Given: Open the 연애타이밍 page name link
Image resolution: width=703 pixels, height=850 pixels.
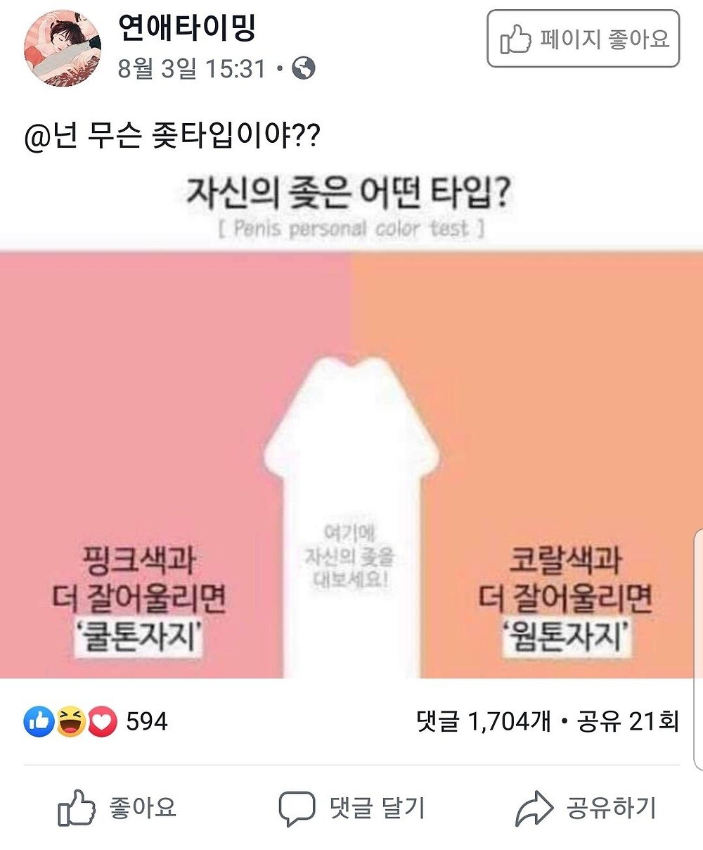Looking at the screenshot, I should pyautogui.click(x=187, y=27).
